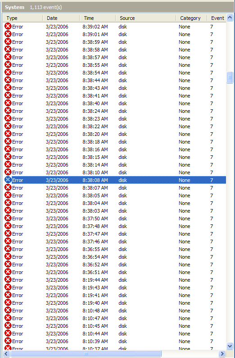Click the error icon for the 8:38:59 AM event
The width and height of the screenshot is (235, 358).
[8, 42]
